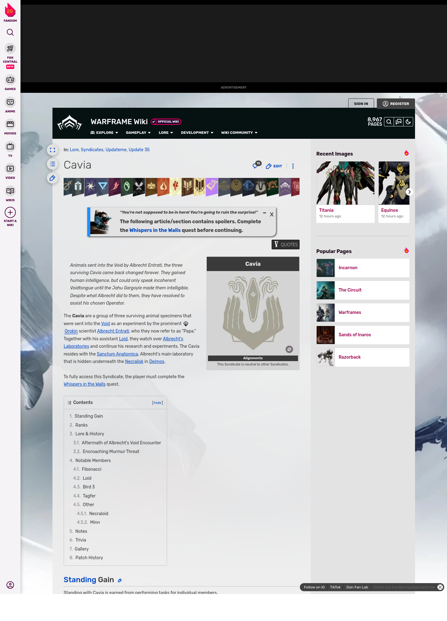
Task: Open the user profile icon at sidebar bottom
Action: pos(10,585)
